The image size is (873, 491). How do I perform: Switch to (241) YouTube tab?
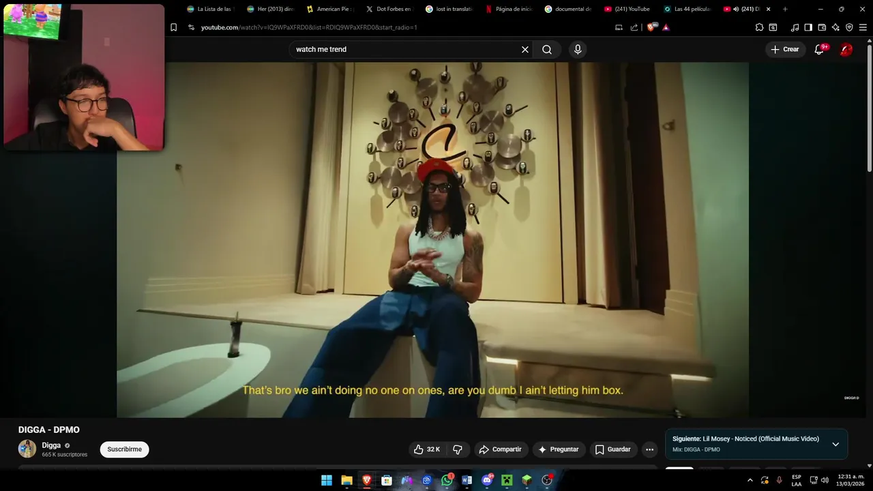(x=627, y=9)
